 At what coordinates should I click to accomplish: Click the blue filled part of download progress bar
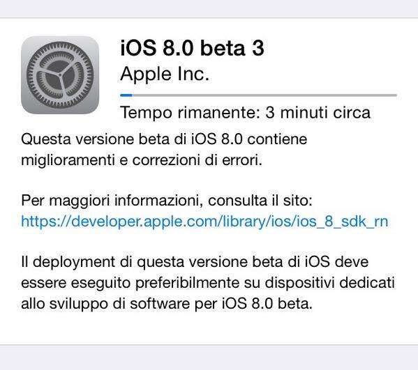click(126, 95)
